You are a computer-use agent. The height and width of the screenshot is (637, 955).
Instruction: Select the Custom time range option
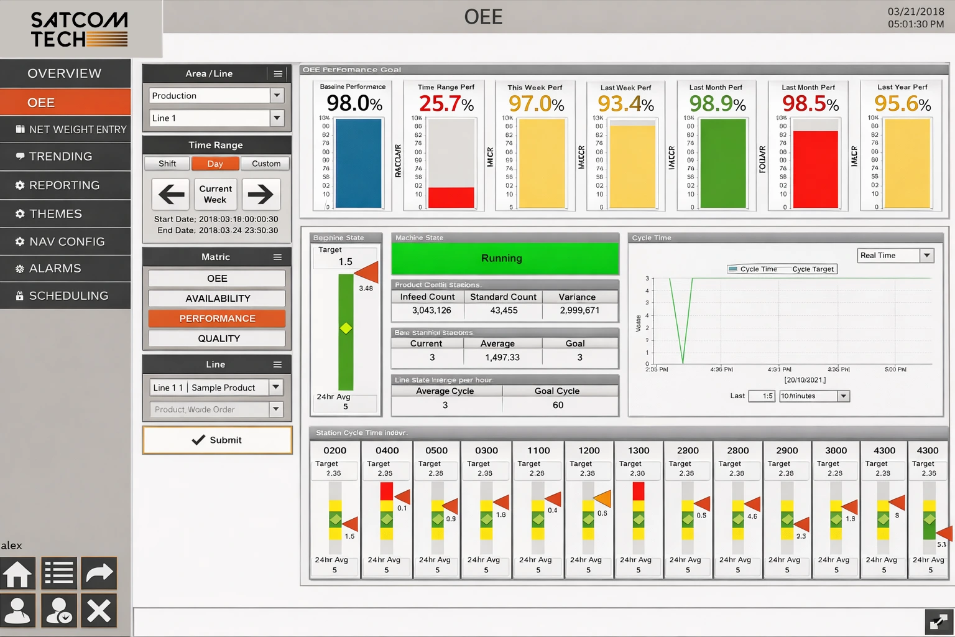click(x=266, y=164)
